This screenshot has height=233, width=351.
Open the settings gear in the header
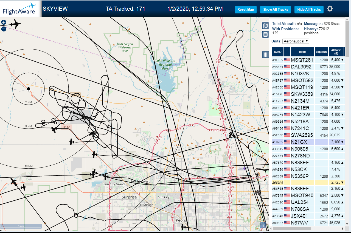click(x=330, y=9)
